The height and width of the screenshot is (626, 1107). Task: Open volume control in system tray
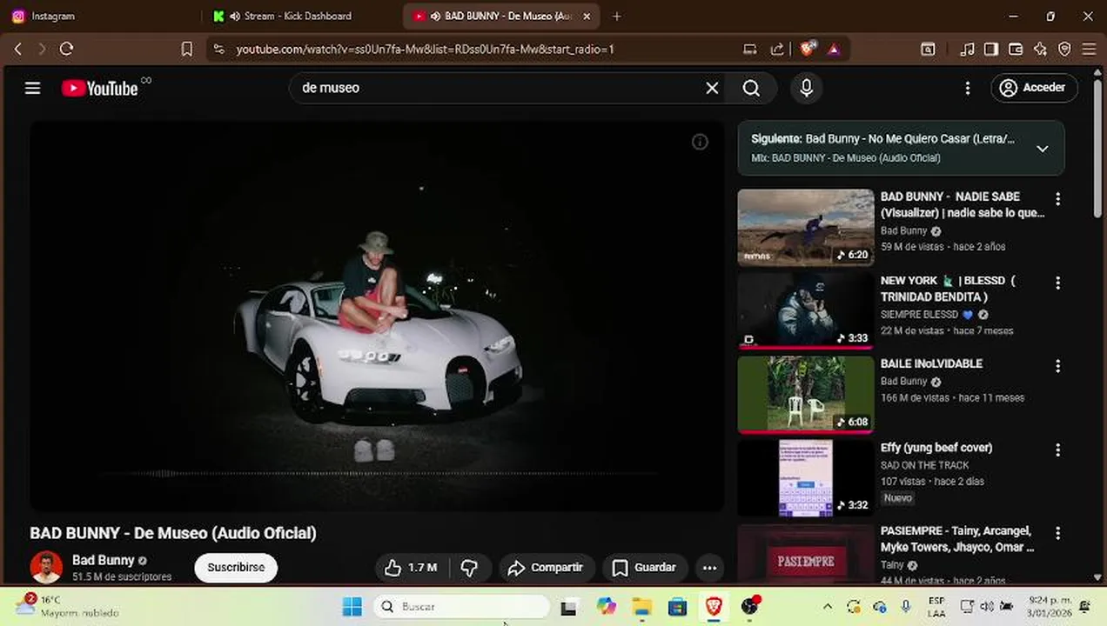[987, 607]
